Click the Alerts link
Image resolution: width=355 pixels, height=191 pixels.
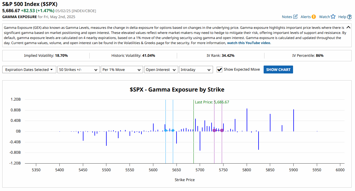pos(305,17)
